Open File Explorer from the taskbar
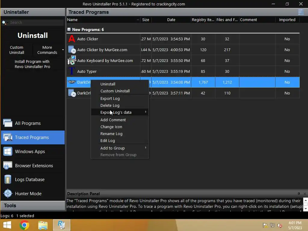308x231 pixels. coord(43,225)
